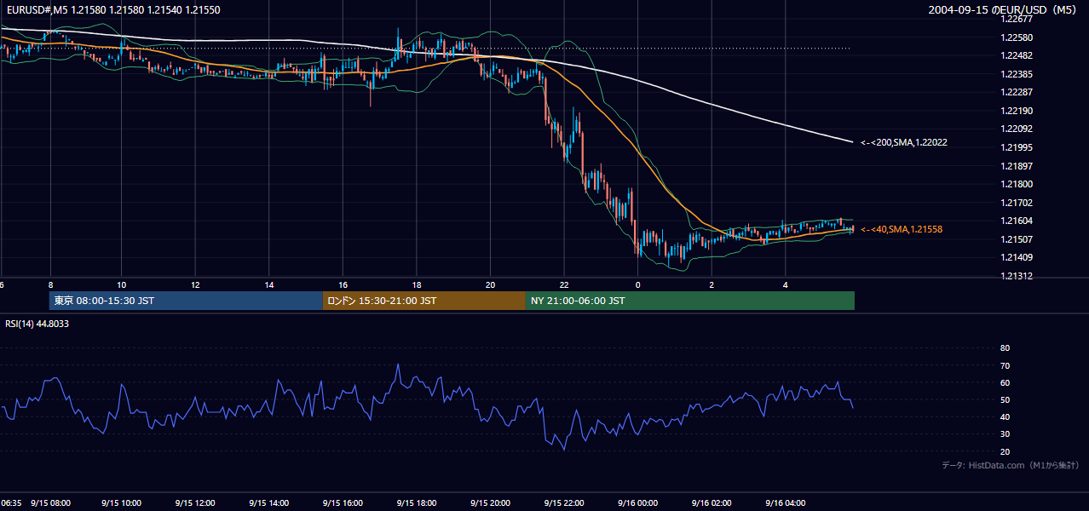Click hour label 14 under price chart
This screenshot has width=1089, height=511.
(269, 284)
